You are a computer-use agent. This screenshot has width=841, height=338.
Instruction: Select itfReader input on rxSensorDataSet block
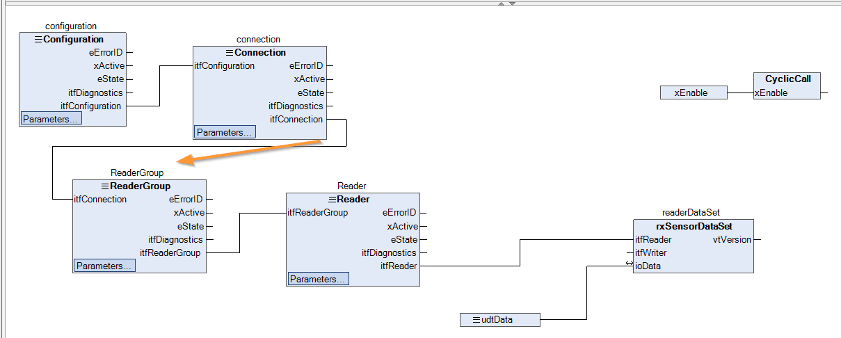[653, 239]
